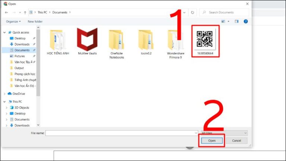Expand the address bar history dropdown
The image size is (286, 161).
pos(184,13)
